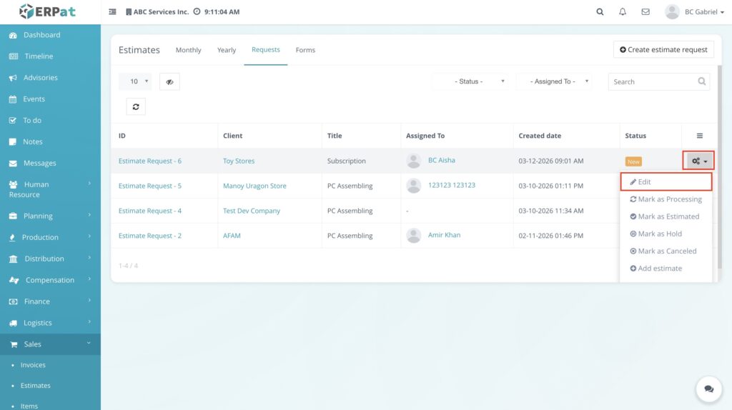Choose Mark as Estimated in the menu
The height and width of the screenshot is (410, 732).
click(x=666, y=216)
